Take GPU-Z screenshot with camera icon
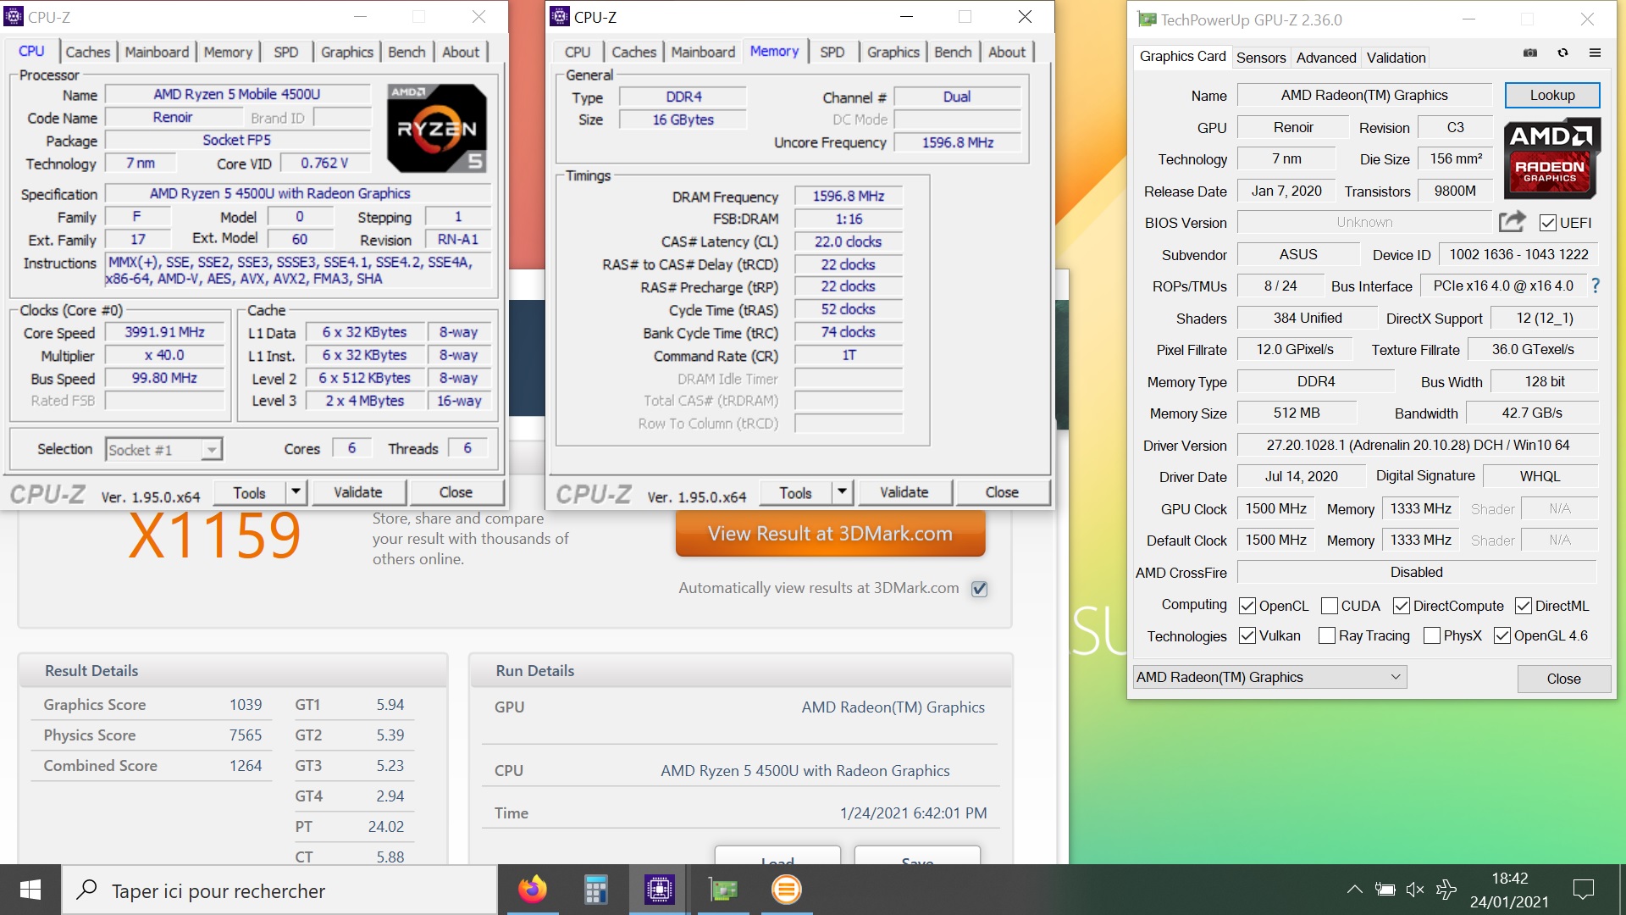 pos(1530,53)
